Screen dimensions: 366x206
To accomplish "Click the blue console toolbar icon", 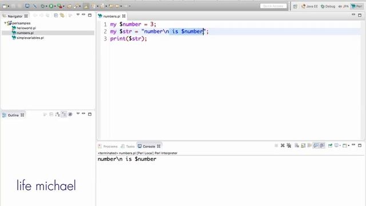I will 27,6.
